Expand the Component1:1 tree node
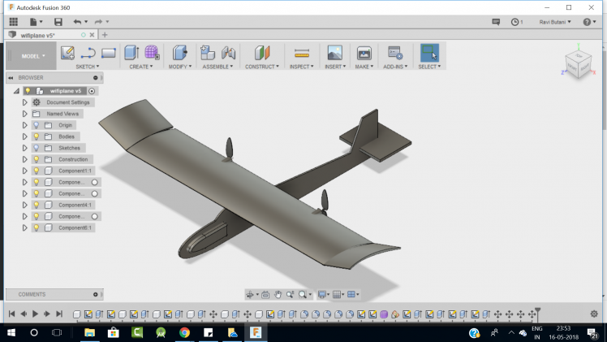The image size is (607, 342). [25, 171]
